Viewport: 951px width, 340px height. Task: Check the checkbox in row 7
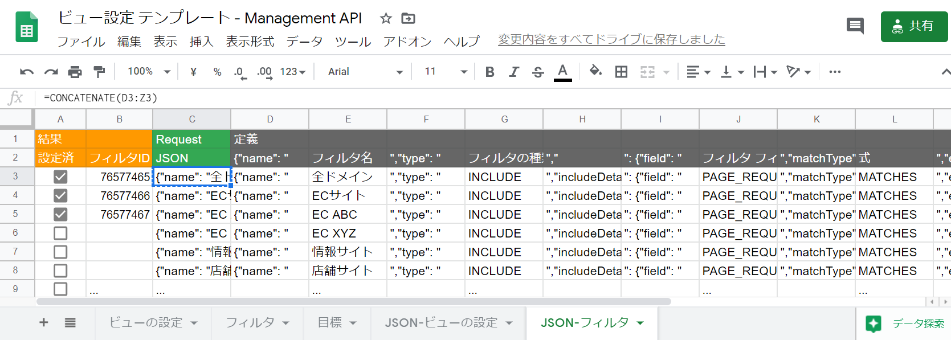pyautogui.click(x=60, y=252)
